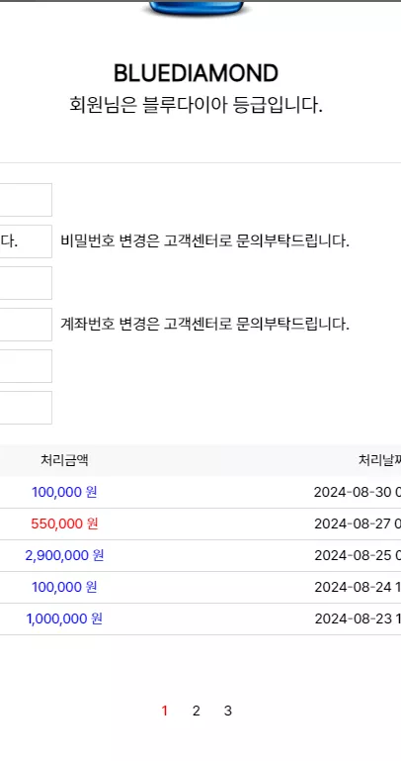The width and height of the screenshot is (401, 761).
Task: Click the password field ending with 다.
Action: point(26,241)
